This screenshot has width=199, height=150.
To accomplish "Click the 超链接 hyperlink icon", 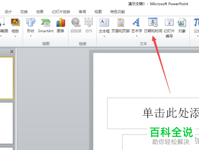I will tap(76, 22).
